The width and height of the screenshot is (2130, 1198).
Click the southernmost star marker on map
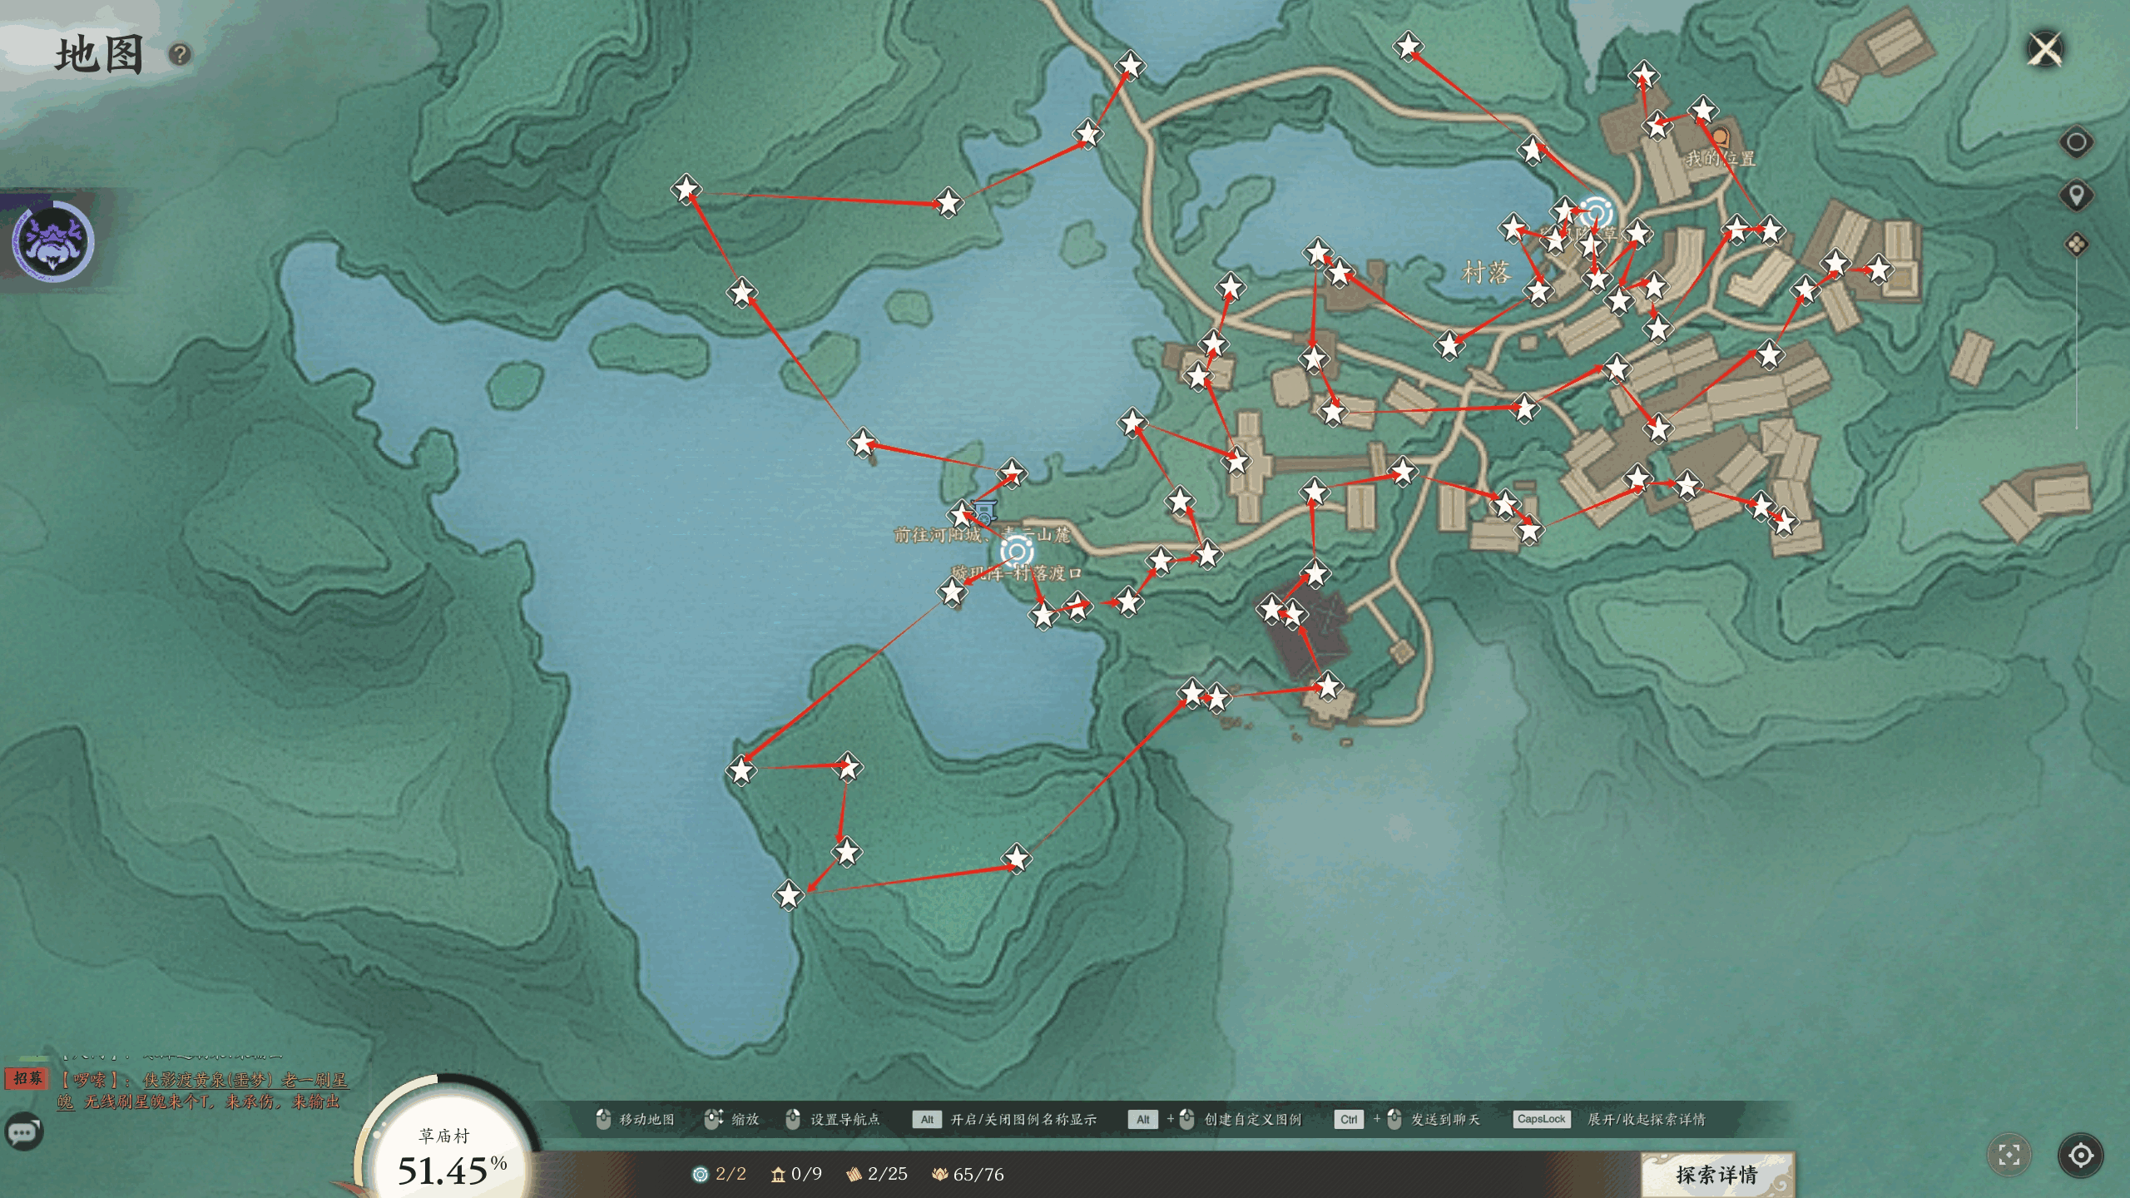tap(788, 895)
